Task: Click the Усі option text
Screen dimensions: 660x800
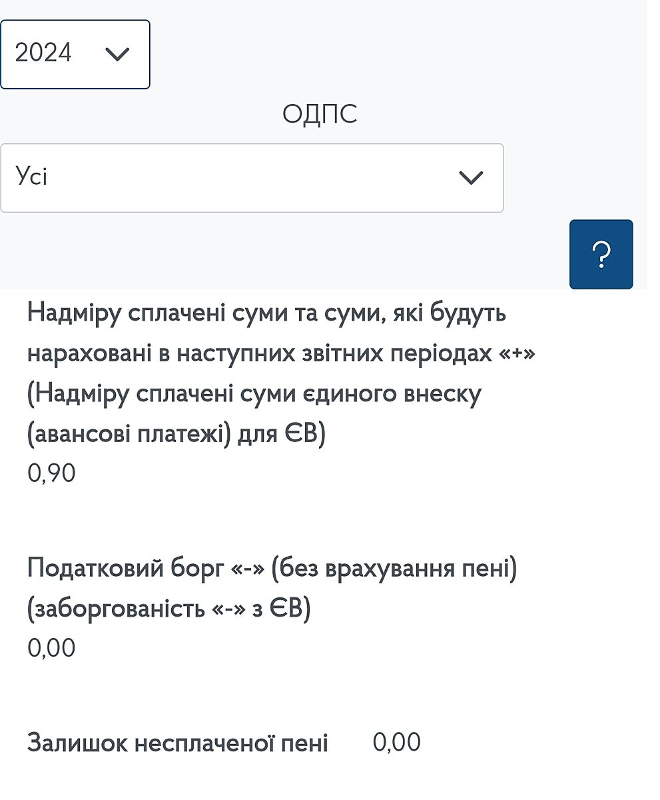Action: (31, 177)
